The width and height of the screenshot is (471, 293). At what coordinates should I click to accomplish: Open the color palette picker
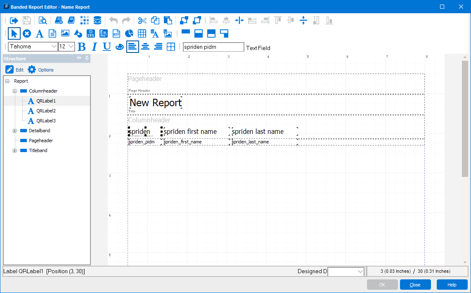(x=120, y=47)
